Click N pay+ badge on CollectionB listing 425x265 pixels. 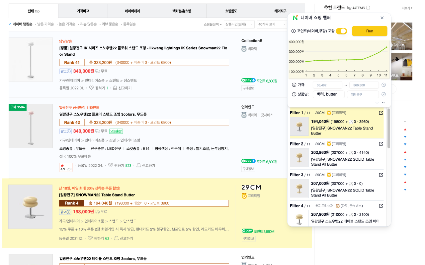tap(248, 80)
